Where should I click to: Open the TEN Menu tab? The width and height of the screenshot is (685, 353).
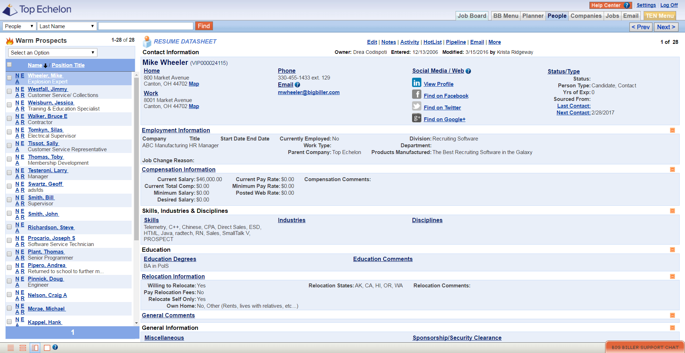(660, 16)
